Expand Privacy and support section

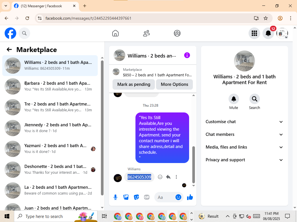(244, 160)
